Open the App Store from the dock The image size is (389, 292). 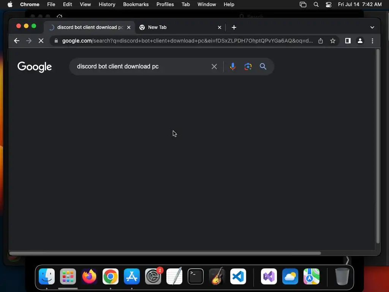(x=132, y=276)
